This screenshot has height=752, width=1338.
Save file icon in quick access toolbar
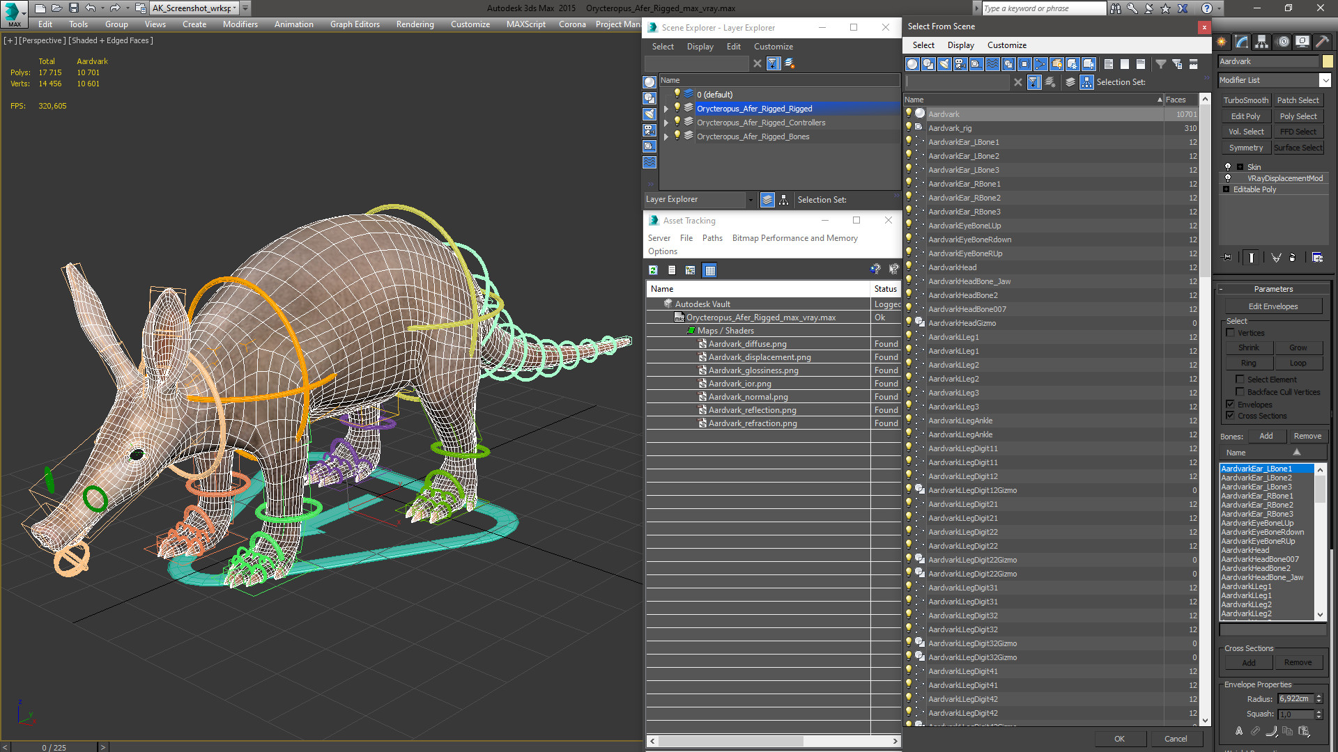tap(74, 8)
